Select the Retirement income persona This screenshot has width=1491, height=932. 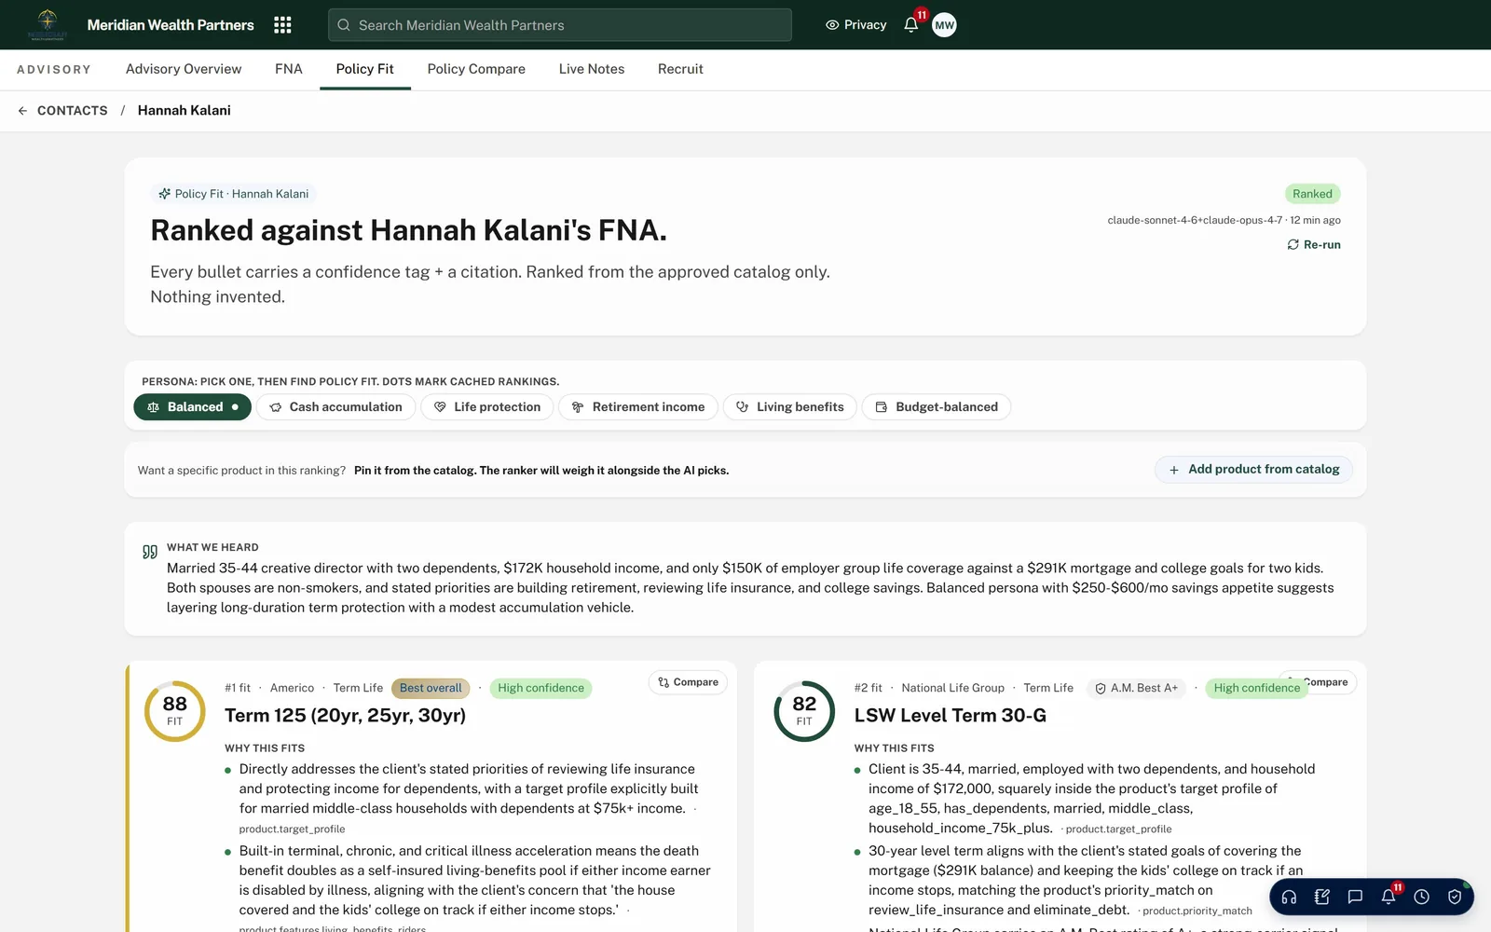(638, 407)
